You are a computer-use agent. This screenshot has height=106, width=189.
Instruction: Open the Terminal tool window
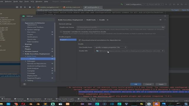(19, 99)
